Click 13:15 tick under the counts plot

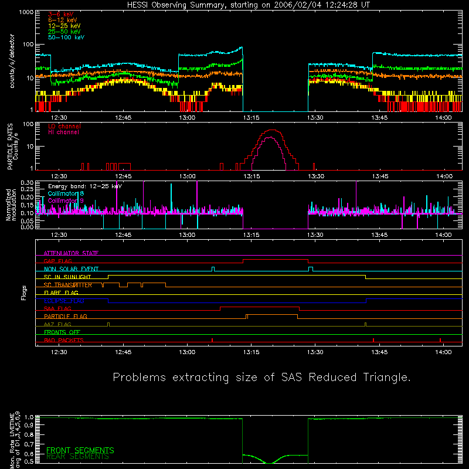(x=252, y=118)
